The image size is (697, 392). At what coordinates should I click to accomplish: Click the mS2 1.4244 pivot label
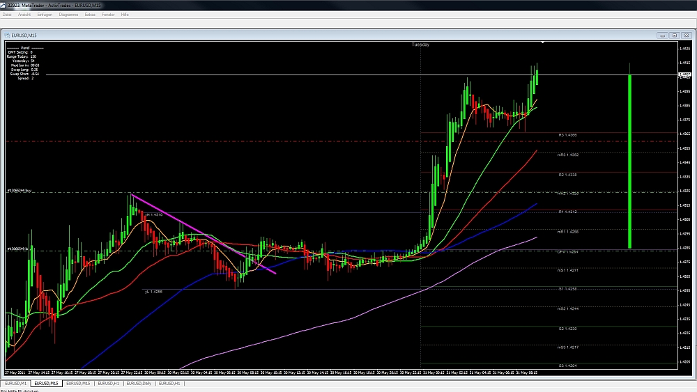coord(567,308)
